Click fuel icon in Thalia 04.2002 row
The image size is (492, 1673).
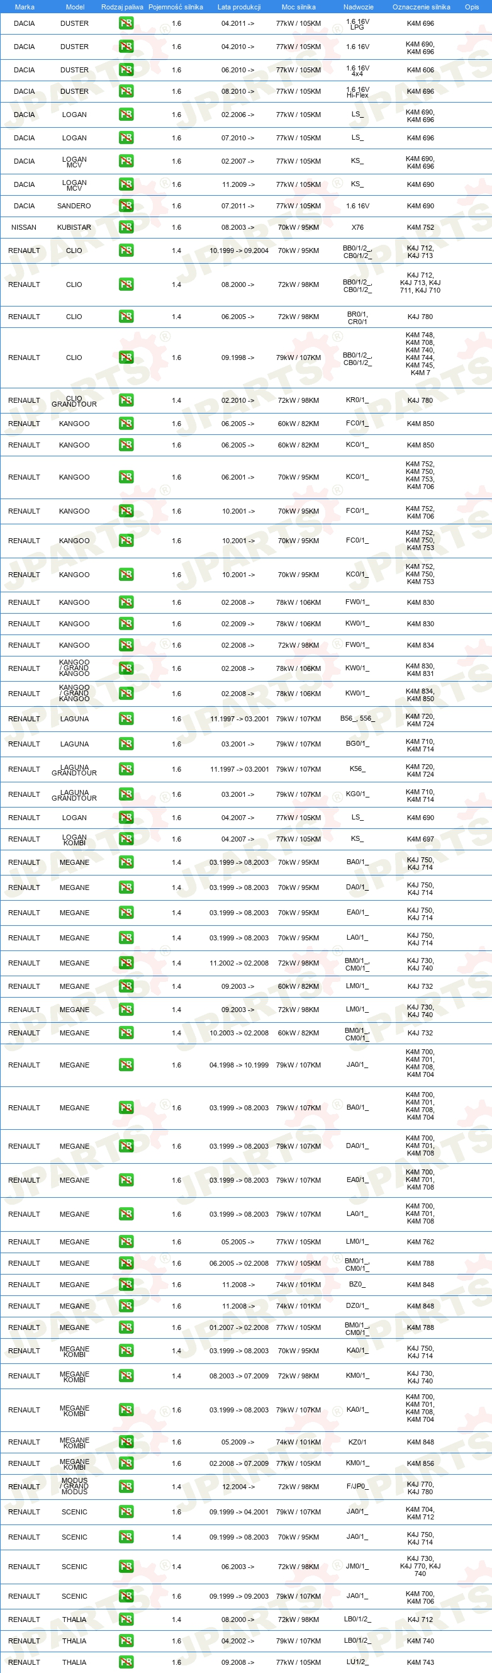point(126,1642)
